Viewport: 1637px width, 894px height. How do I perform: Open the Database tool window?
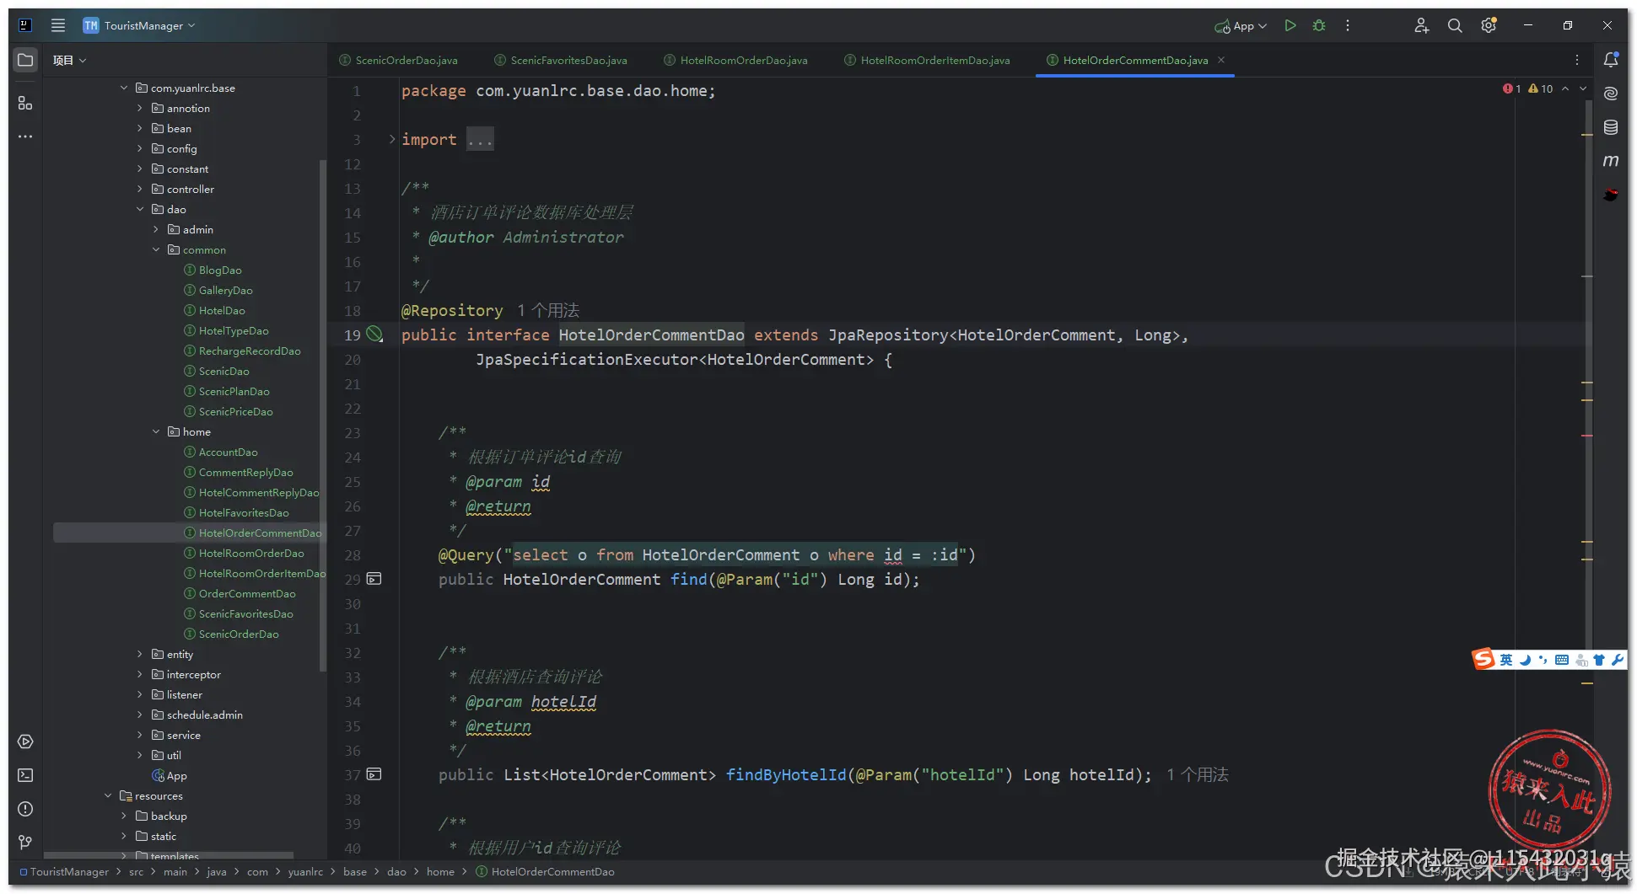[x=1611, y=127]
